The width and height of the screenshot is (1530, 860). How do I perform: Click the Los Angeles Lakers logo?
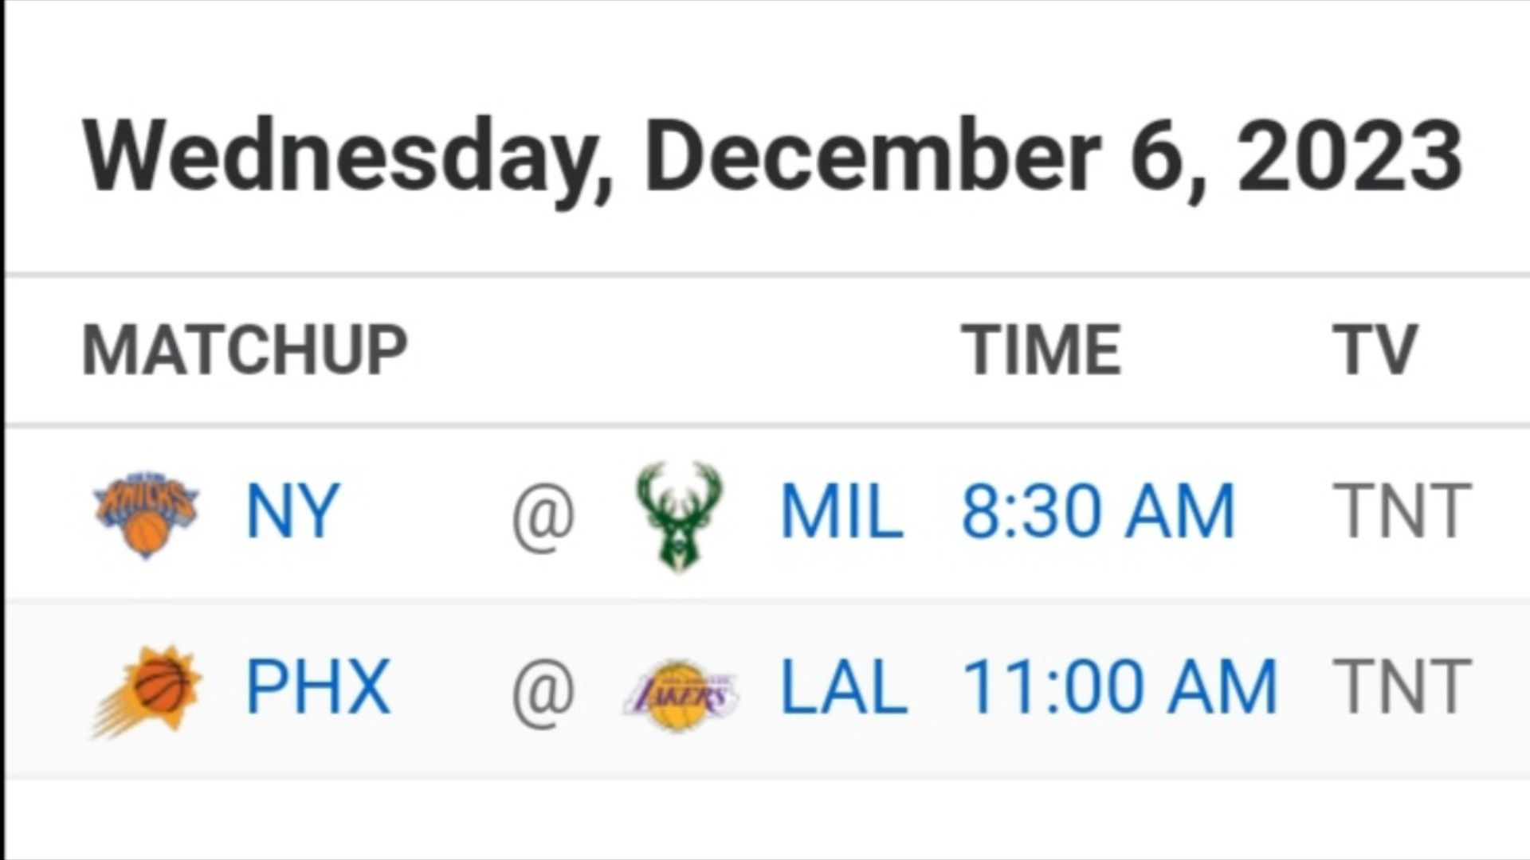pyautogui.click(x=680, y=695)
